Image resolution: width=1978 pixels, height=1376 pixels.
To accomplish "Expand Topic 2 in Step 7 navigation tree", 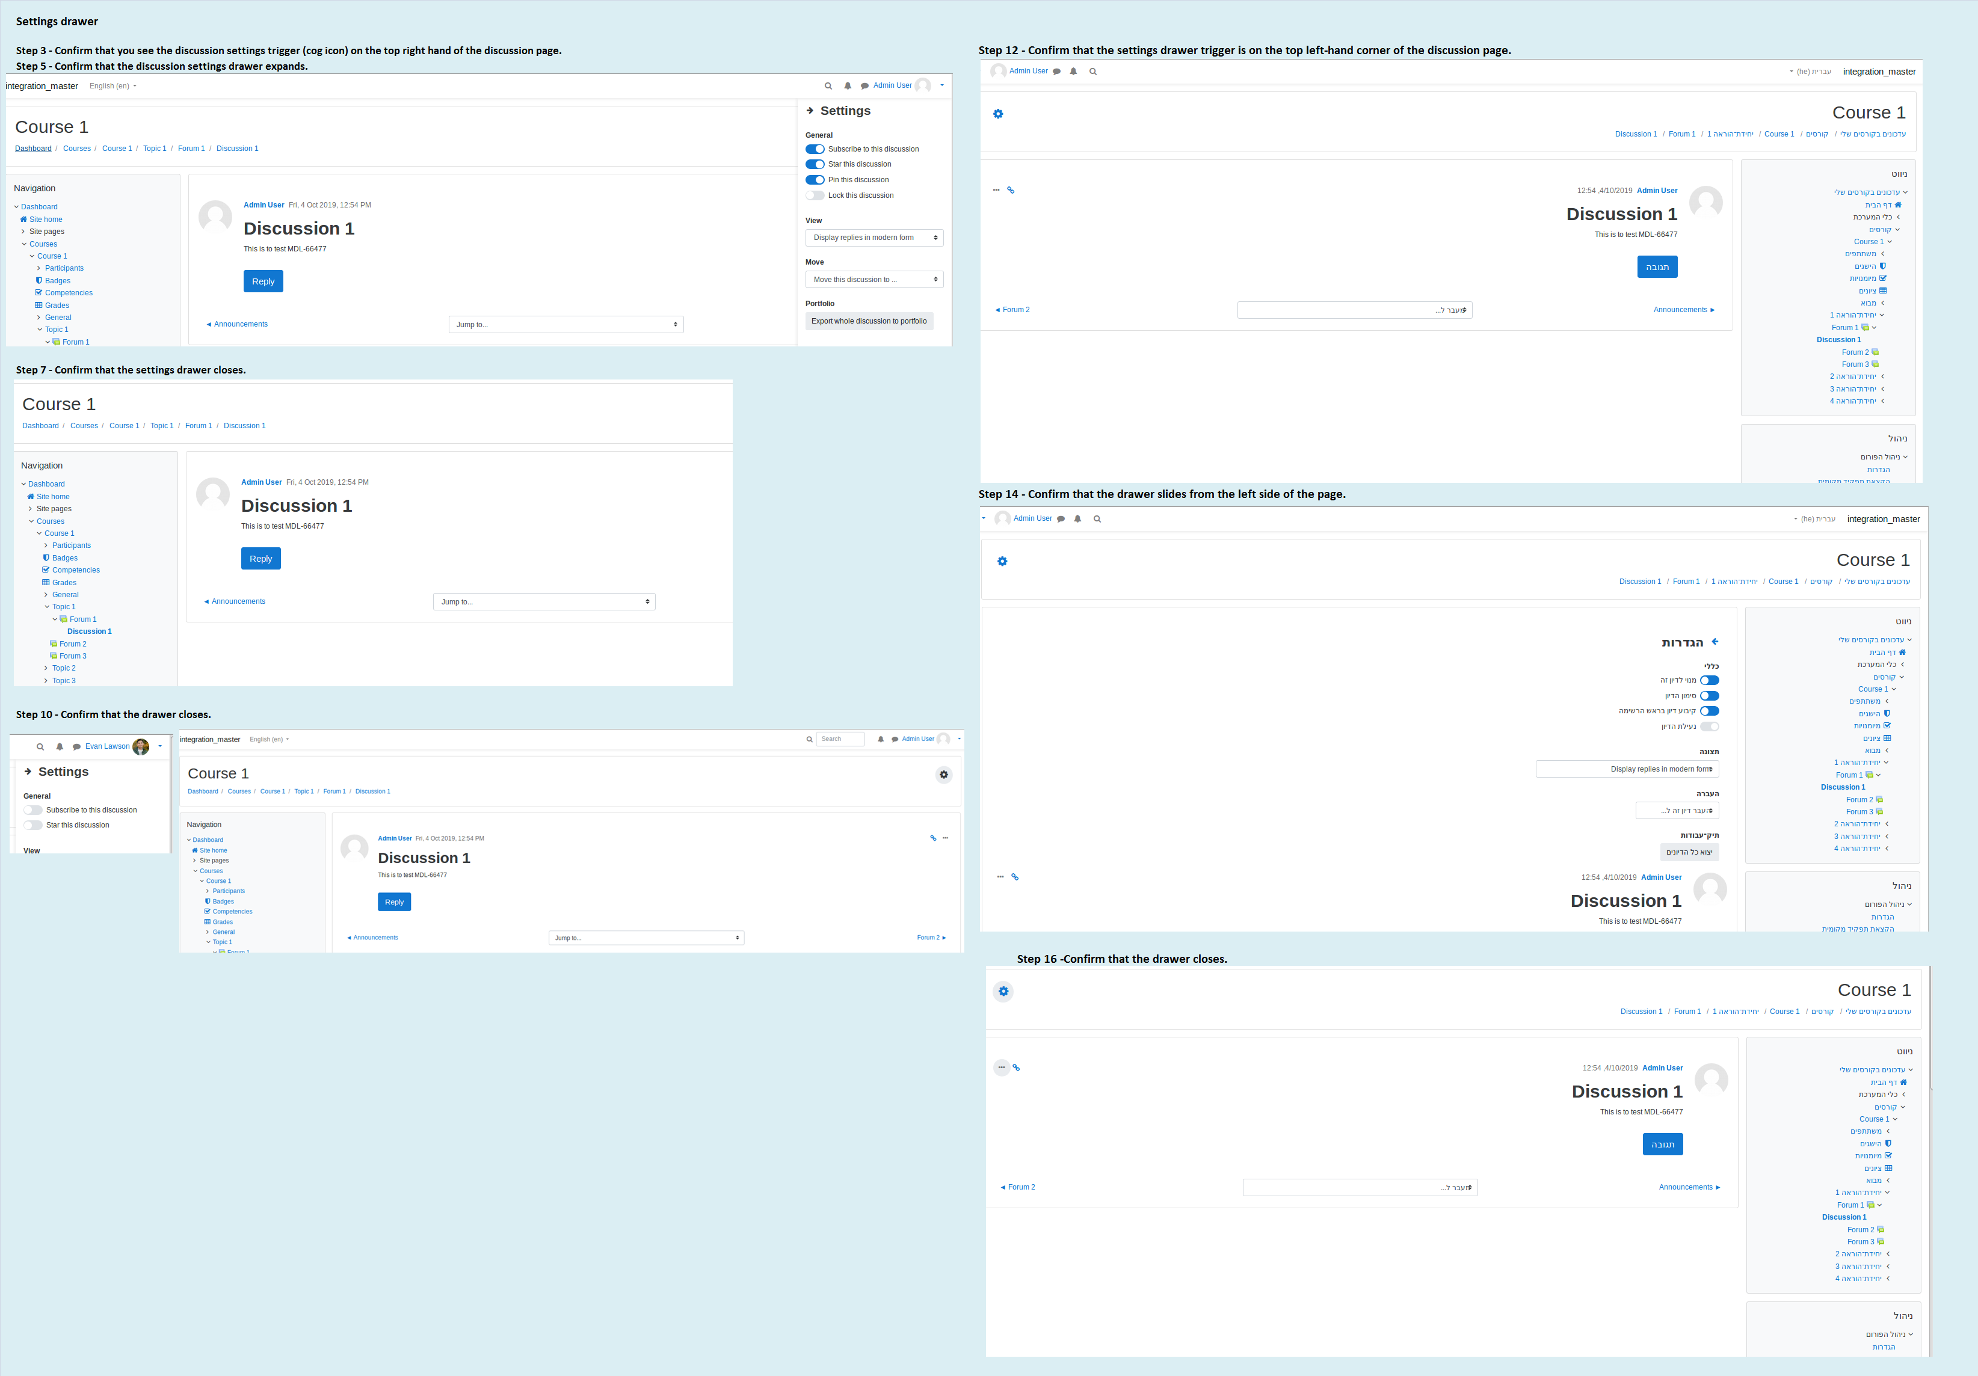I will [46, 668].
